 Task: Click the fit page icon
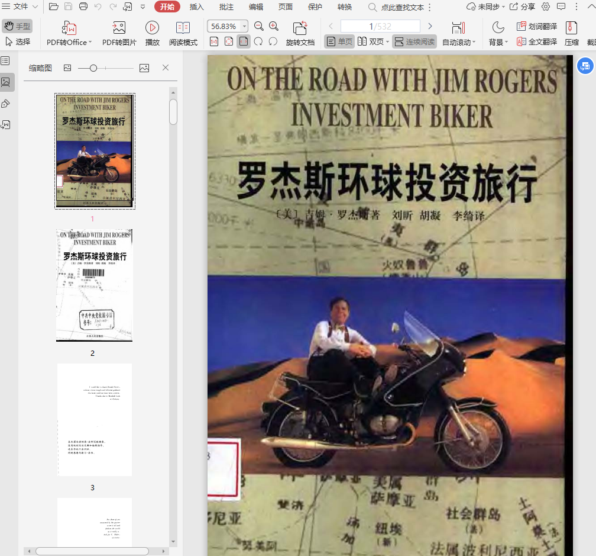click(x=229, y=41)
